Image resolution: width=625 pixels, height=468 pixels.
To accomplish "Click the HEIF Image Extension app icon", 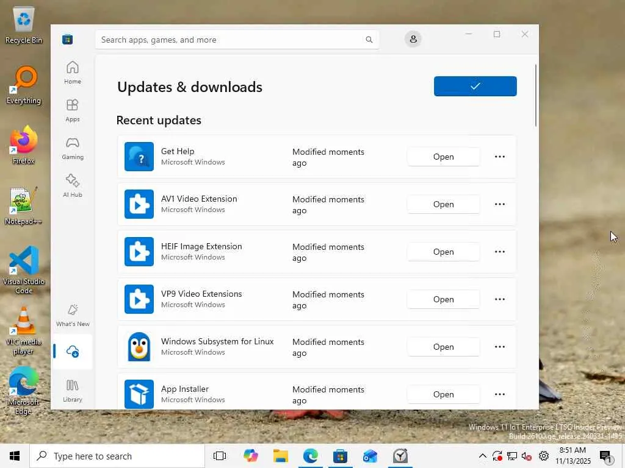I will [x=139, y=252].
